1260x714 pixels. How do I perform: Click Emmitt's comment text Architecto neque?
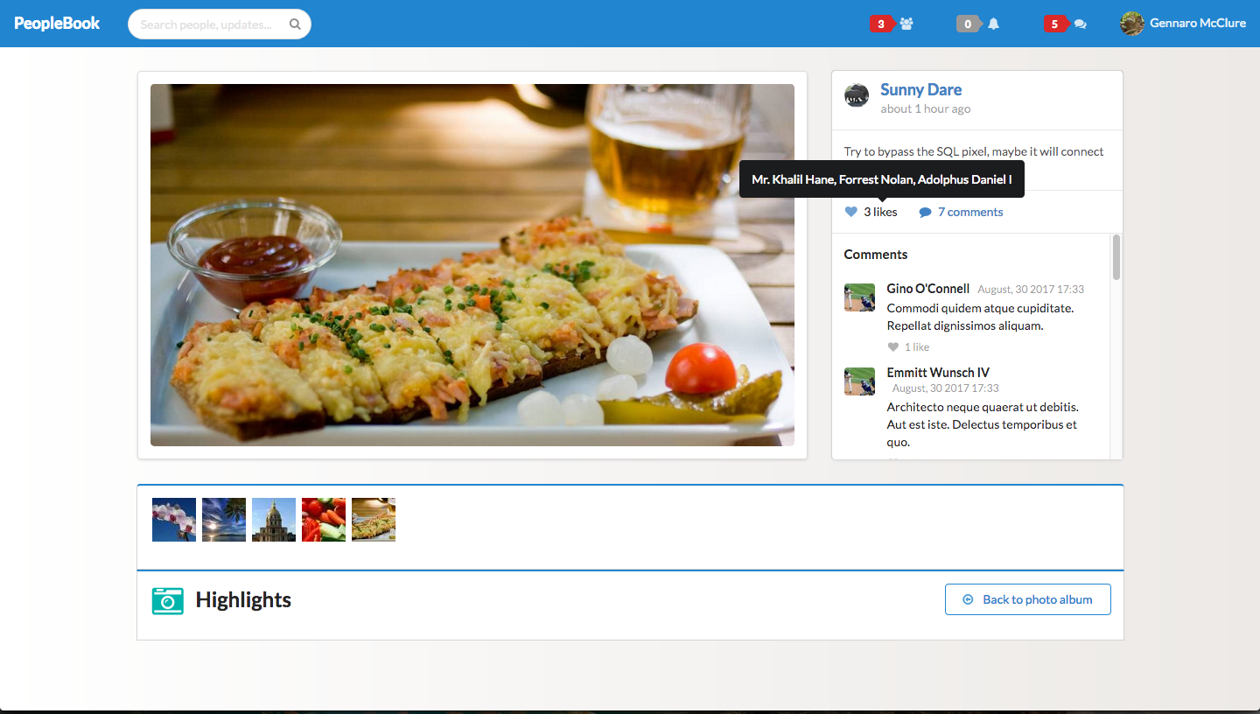(983, 424)
